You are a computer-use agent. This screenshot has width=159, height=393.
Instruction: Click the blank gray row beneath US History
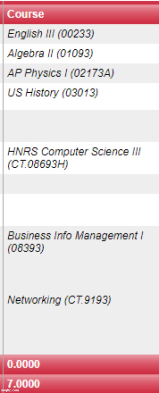pyautogui.click(x=81, y=126)
